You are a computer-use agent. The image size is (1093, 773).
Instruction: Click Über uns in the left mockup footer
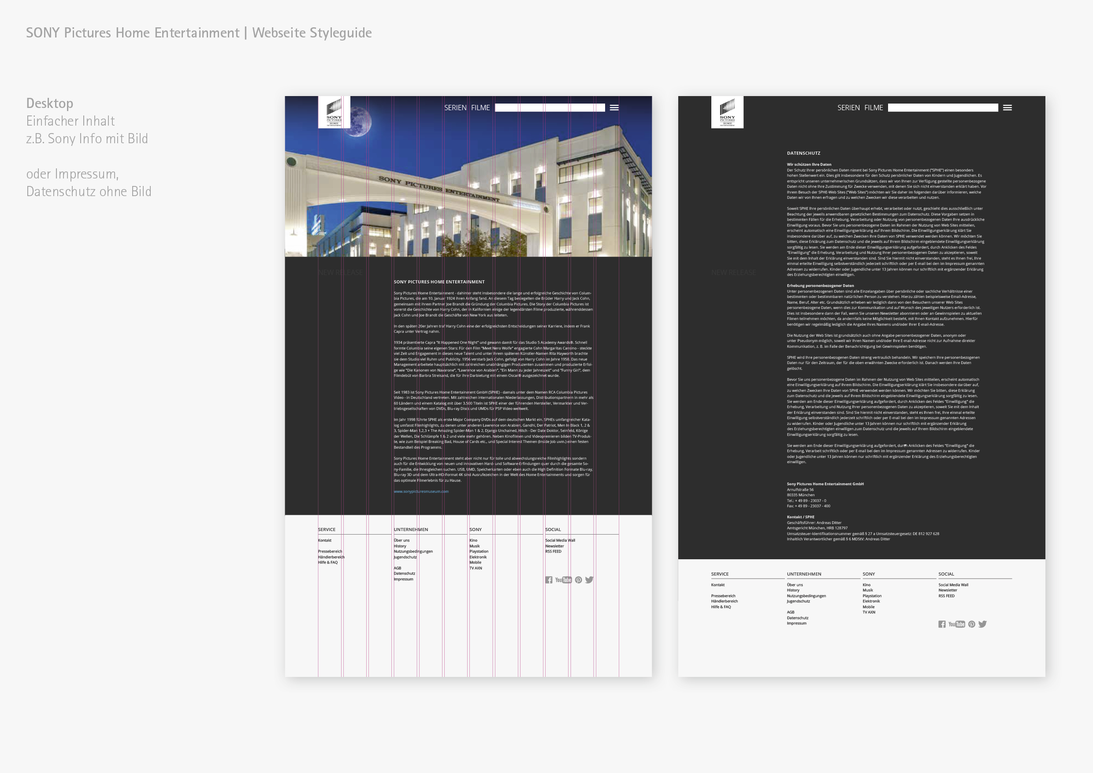(402, 540)
